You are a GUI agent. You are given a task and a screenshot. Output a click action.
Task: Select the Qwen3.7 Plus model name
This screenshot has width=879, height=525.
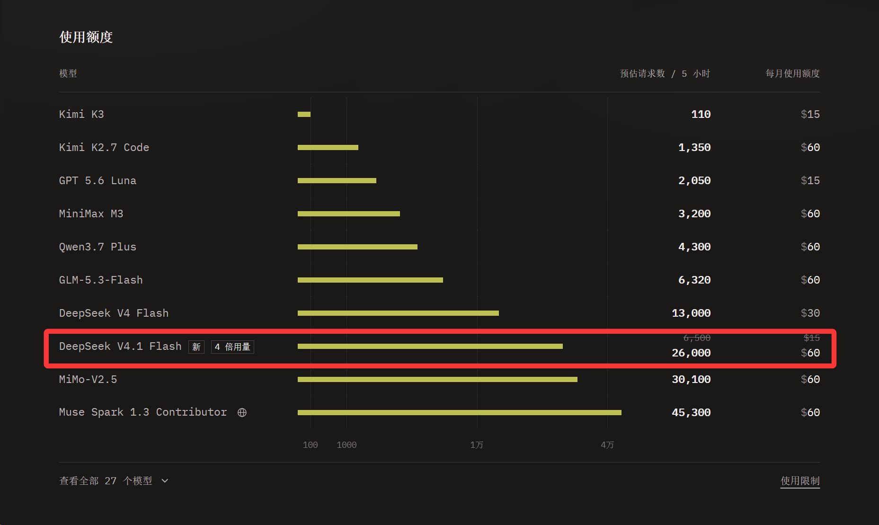(x=98, y=247)
